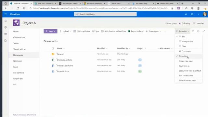Screen dimensions: 208x117
Task: Open the Name column dropdown
Action: (61, 48)
